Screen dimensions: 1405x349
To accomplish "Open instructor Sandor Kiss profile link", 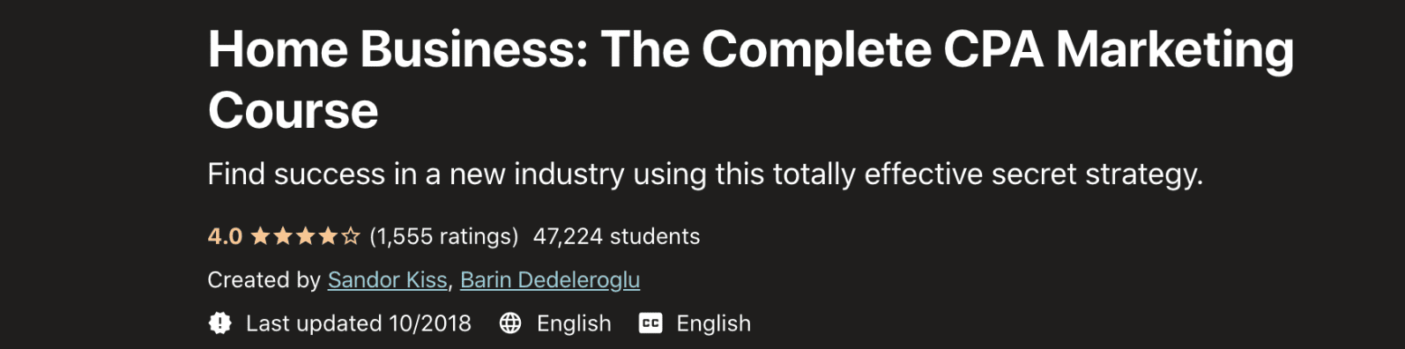I will pos(388,280).
